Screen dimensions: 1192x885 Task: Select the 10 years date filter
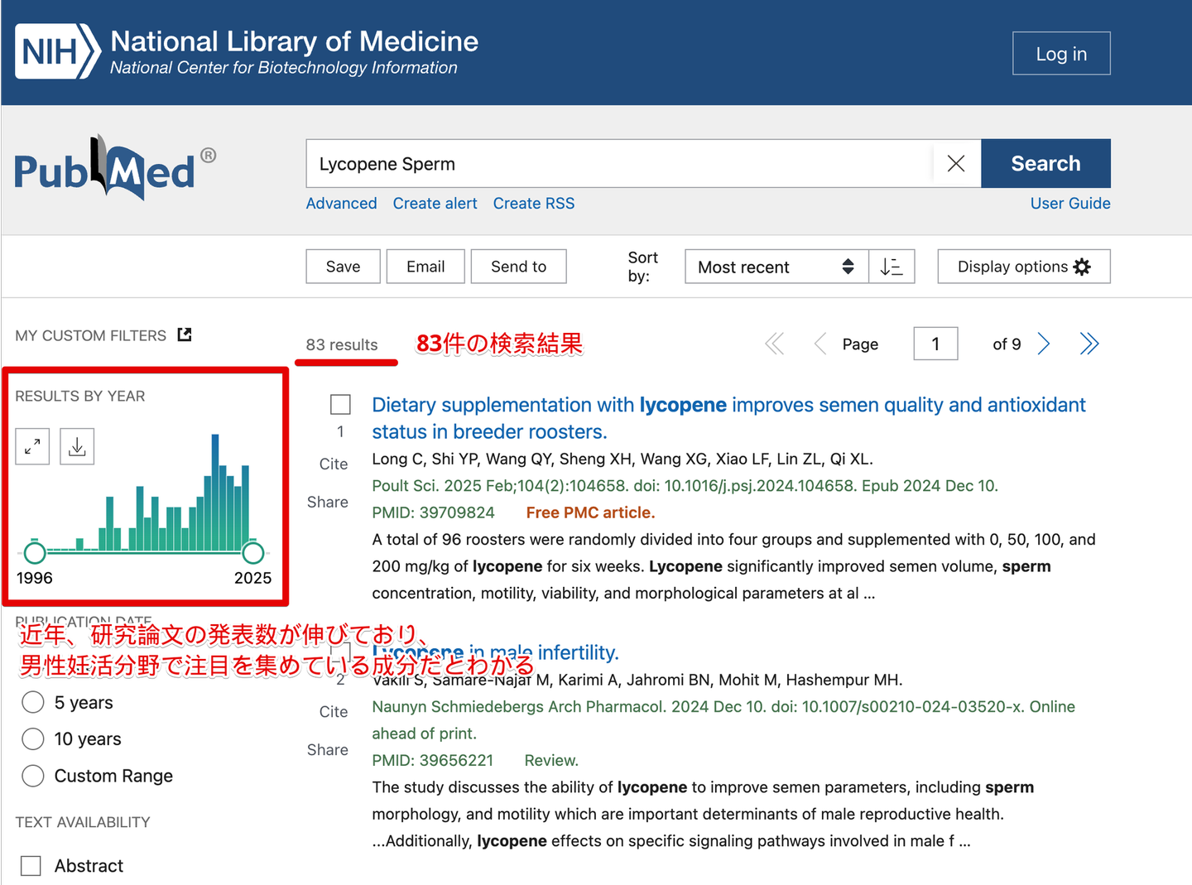tap(33, 738)
